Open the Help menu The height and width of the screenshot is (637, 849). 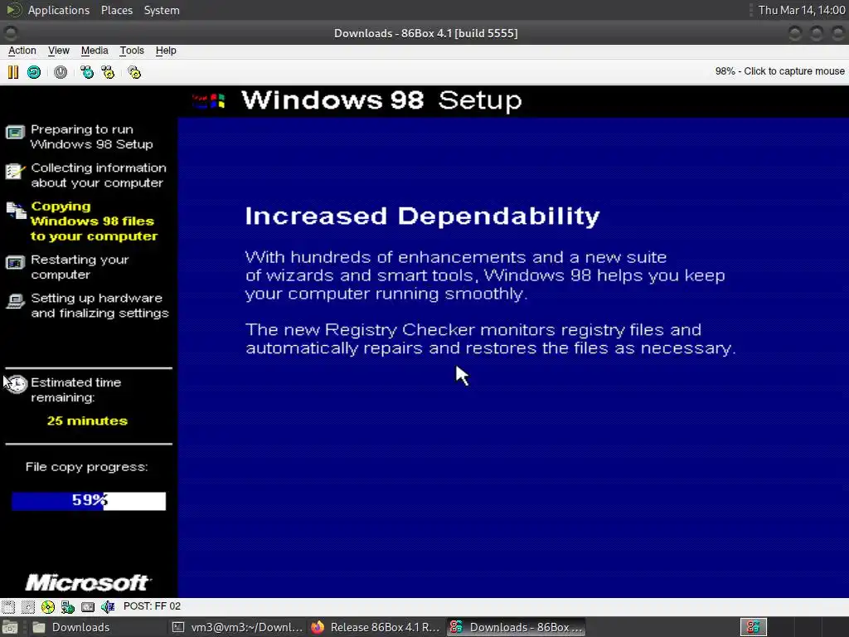tap(166, 51)
